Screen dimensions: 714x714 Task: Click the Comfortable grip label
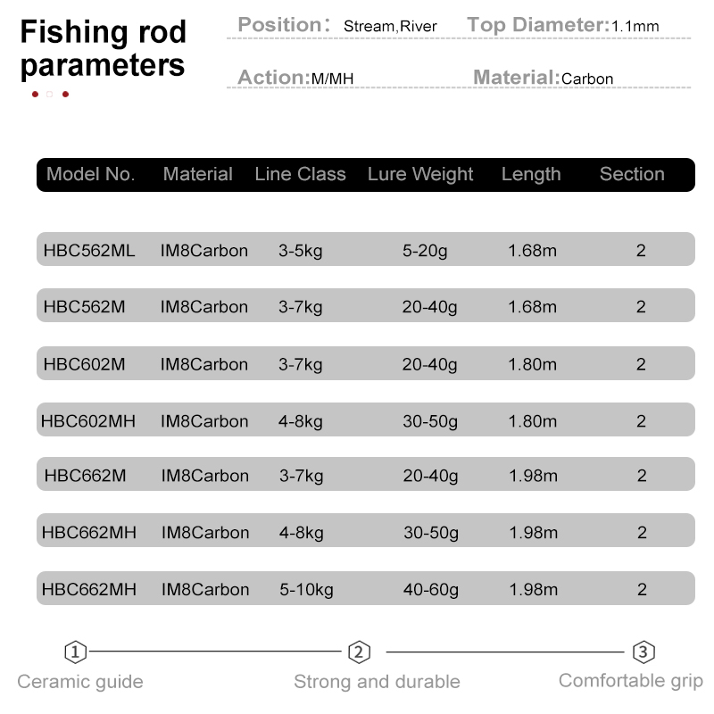point(631,681)
